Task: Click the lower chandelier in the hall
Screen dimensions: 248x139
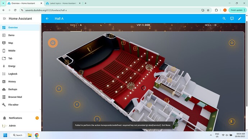Action: tap(131, 86)
